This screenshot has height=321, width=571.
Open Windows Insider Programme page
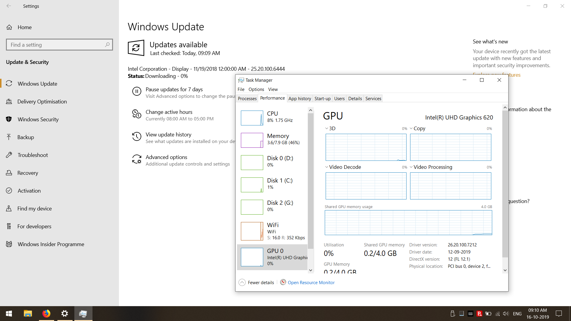point(59,244)
